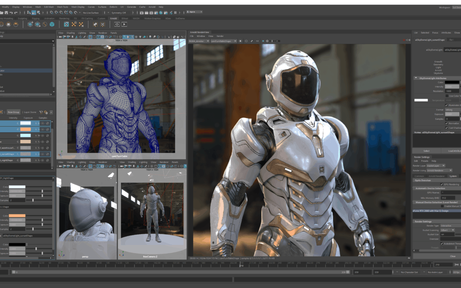This screenshot has width=461, height=288.
Task: Click the Arnold physical sky sun shelf icon
Action: coord(16,24)
